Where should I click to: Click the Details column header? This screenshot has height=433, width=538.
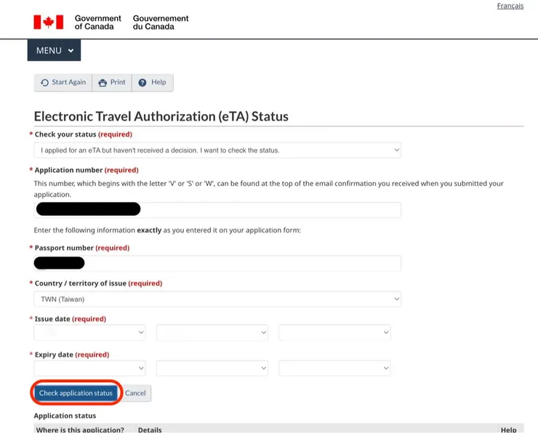[150, 429]
